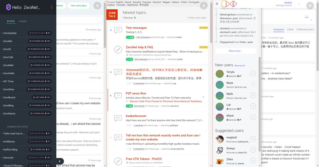319x167 pixels.
Task: Click the chat bubble icon for P2P news flow
Action: (x=118, y=96)
